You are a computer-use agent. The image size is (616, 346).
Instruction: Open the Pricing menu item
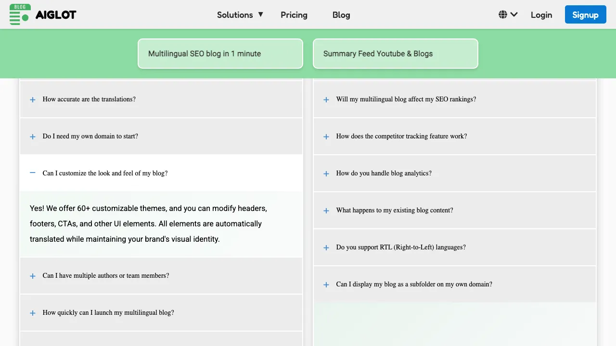tap(294, 15)
